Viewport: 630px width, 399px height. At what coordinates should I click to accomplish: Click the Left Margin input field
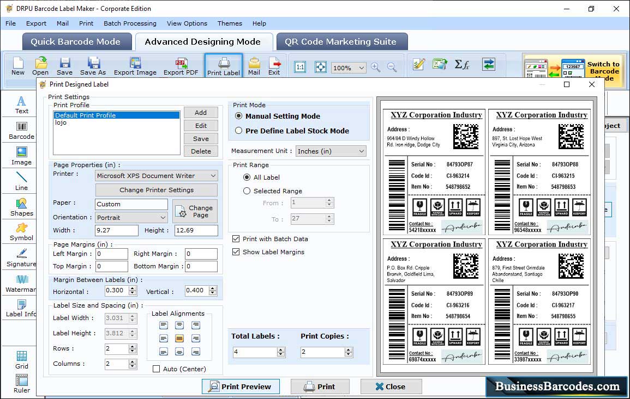(x=112, y=254)
